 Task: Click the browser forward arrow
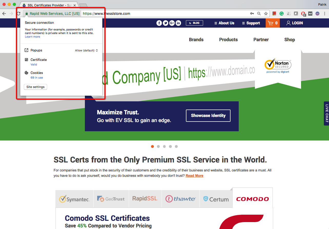click(x=11, y=14)
